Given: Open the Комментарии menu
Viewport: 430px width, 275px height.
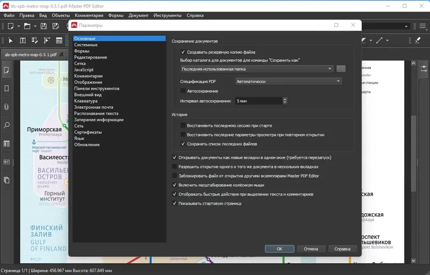Looking at the screenshot, I should coord(89,16).
